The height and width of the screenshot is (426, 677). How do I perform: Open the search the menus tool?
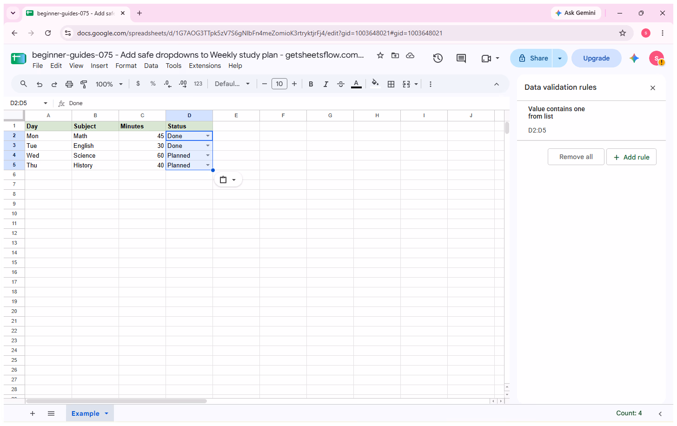[x=24, y=84]
